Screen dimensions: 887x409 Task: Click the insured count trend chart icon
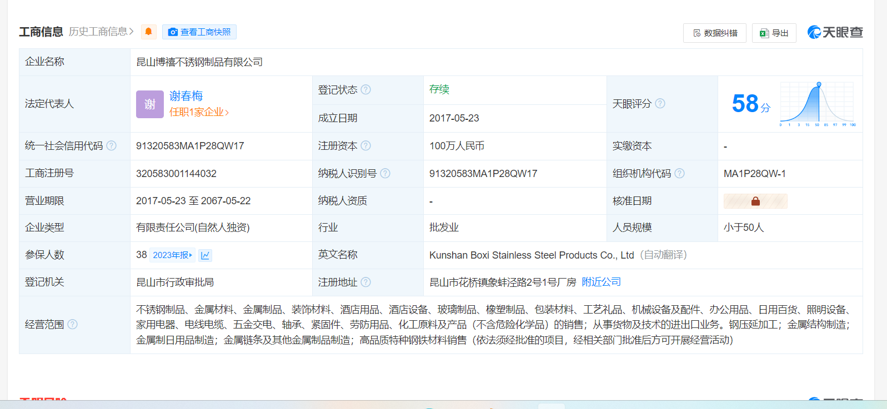tap(205, 255)
